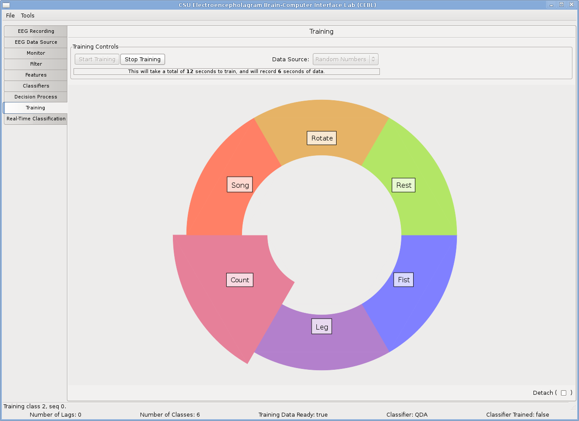Tick the Detach checkbox
579x421 pixels.
click(x=564, y=393)
